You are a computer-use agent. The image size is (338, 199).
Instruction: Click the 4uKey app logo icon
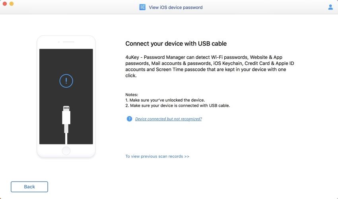(x=142, y=7)
